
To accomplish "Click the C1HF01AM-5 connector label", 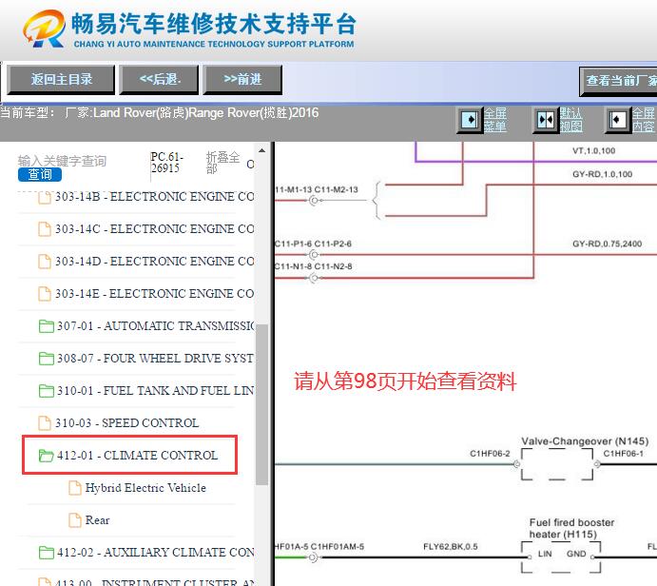I will (x=338, y=547).
